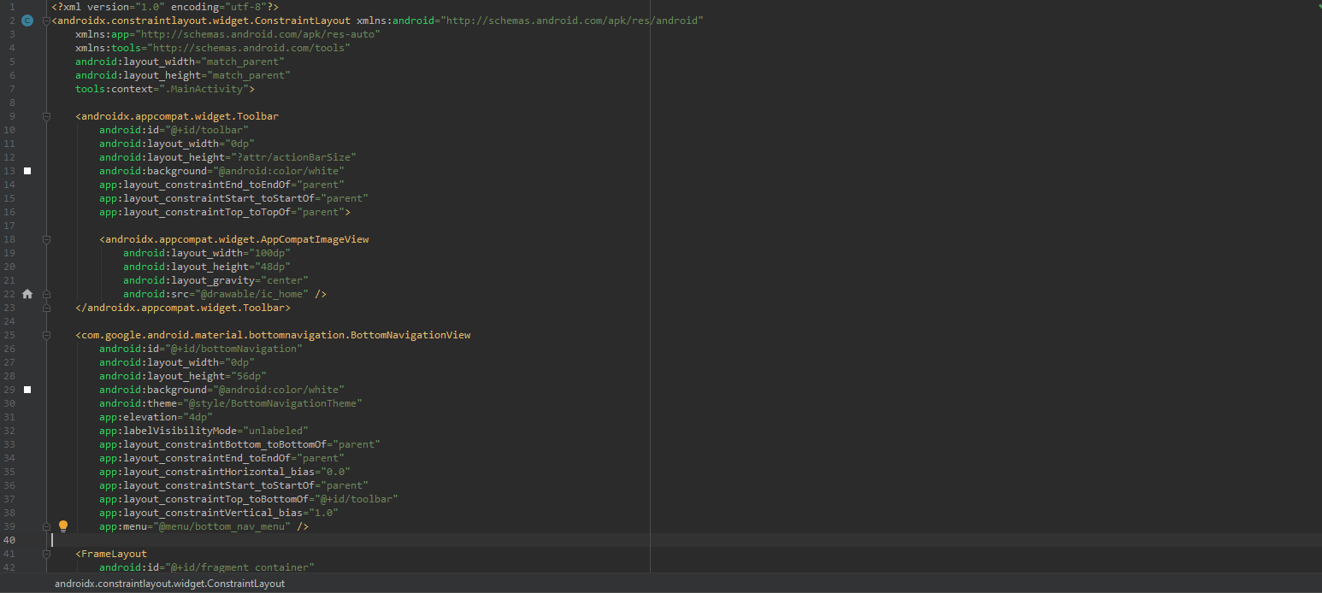The image size is (1322, 593).
Task: Click the ".MainActivity" tools:context value
Action: [203, 89]
